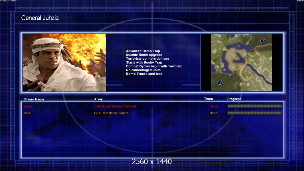The width and height of the screenshot is (304, 171).
Task: Click start position marker 1 on the map
Action: [220, 83]
